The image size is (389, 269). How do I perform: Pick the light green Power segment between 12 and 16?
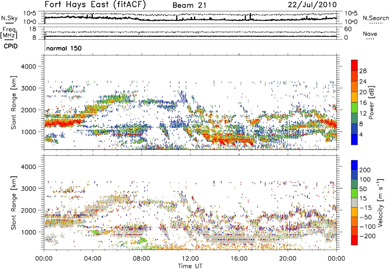[354, 107]
